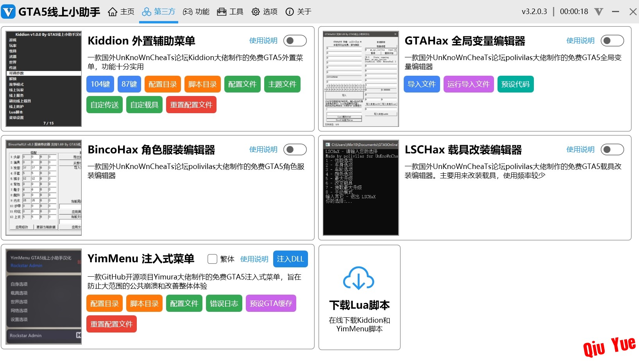Viewport: 639px width, 361px height.
Task: Check the 繁体 checkbox for YimMenu
Action: pyautogui.click(x=212, y=259)
